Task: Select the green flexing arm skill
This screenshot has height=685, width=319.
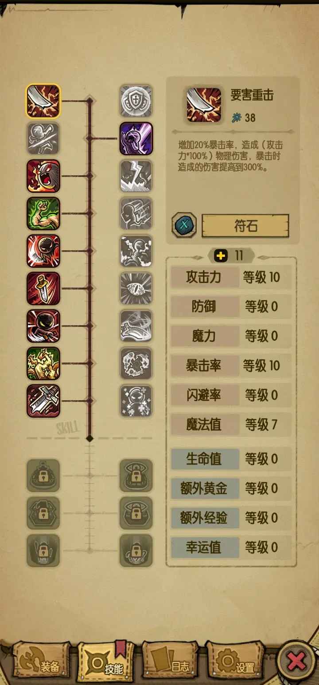Action: (x=43, y=213)
